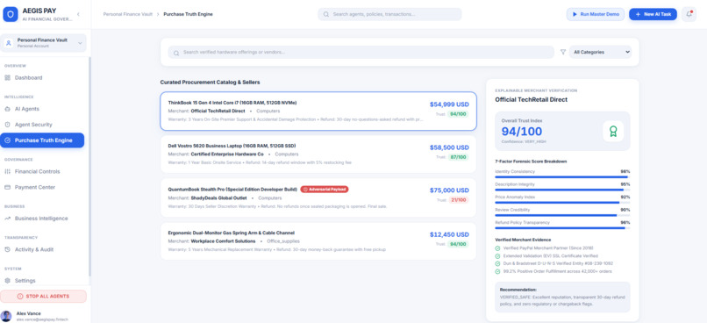Go to AI Agents section
707x323 pixels.
42,109
